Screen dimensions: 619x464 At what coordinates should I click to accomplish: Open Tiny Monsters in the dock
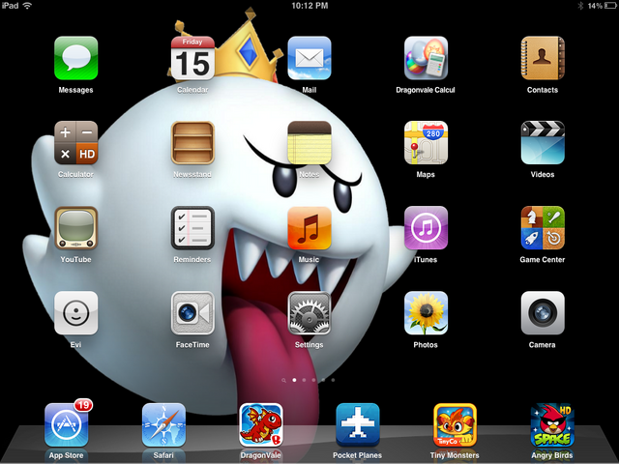pyautogui.click(x=455, y=425)
